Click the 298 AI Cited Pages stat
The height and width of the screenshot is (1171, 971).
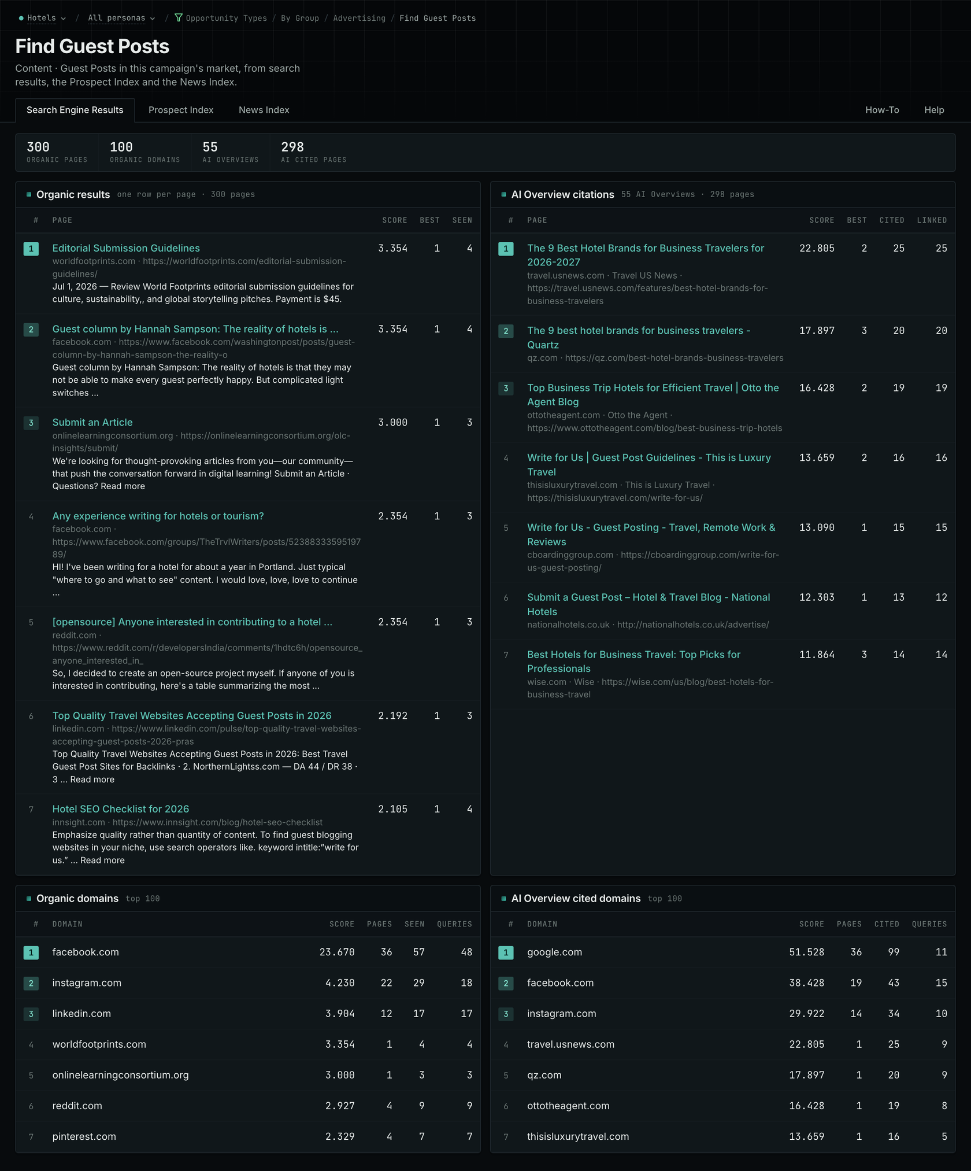pos(314,153)
